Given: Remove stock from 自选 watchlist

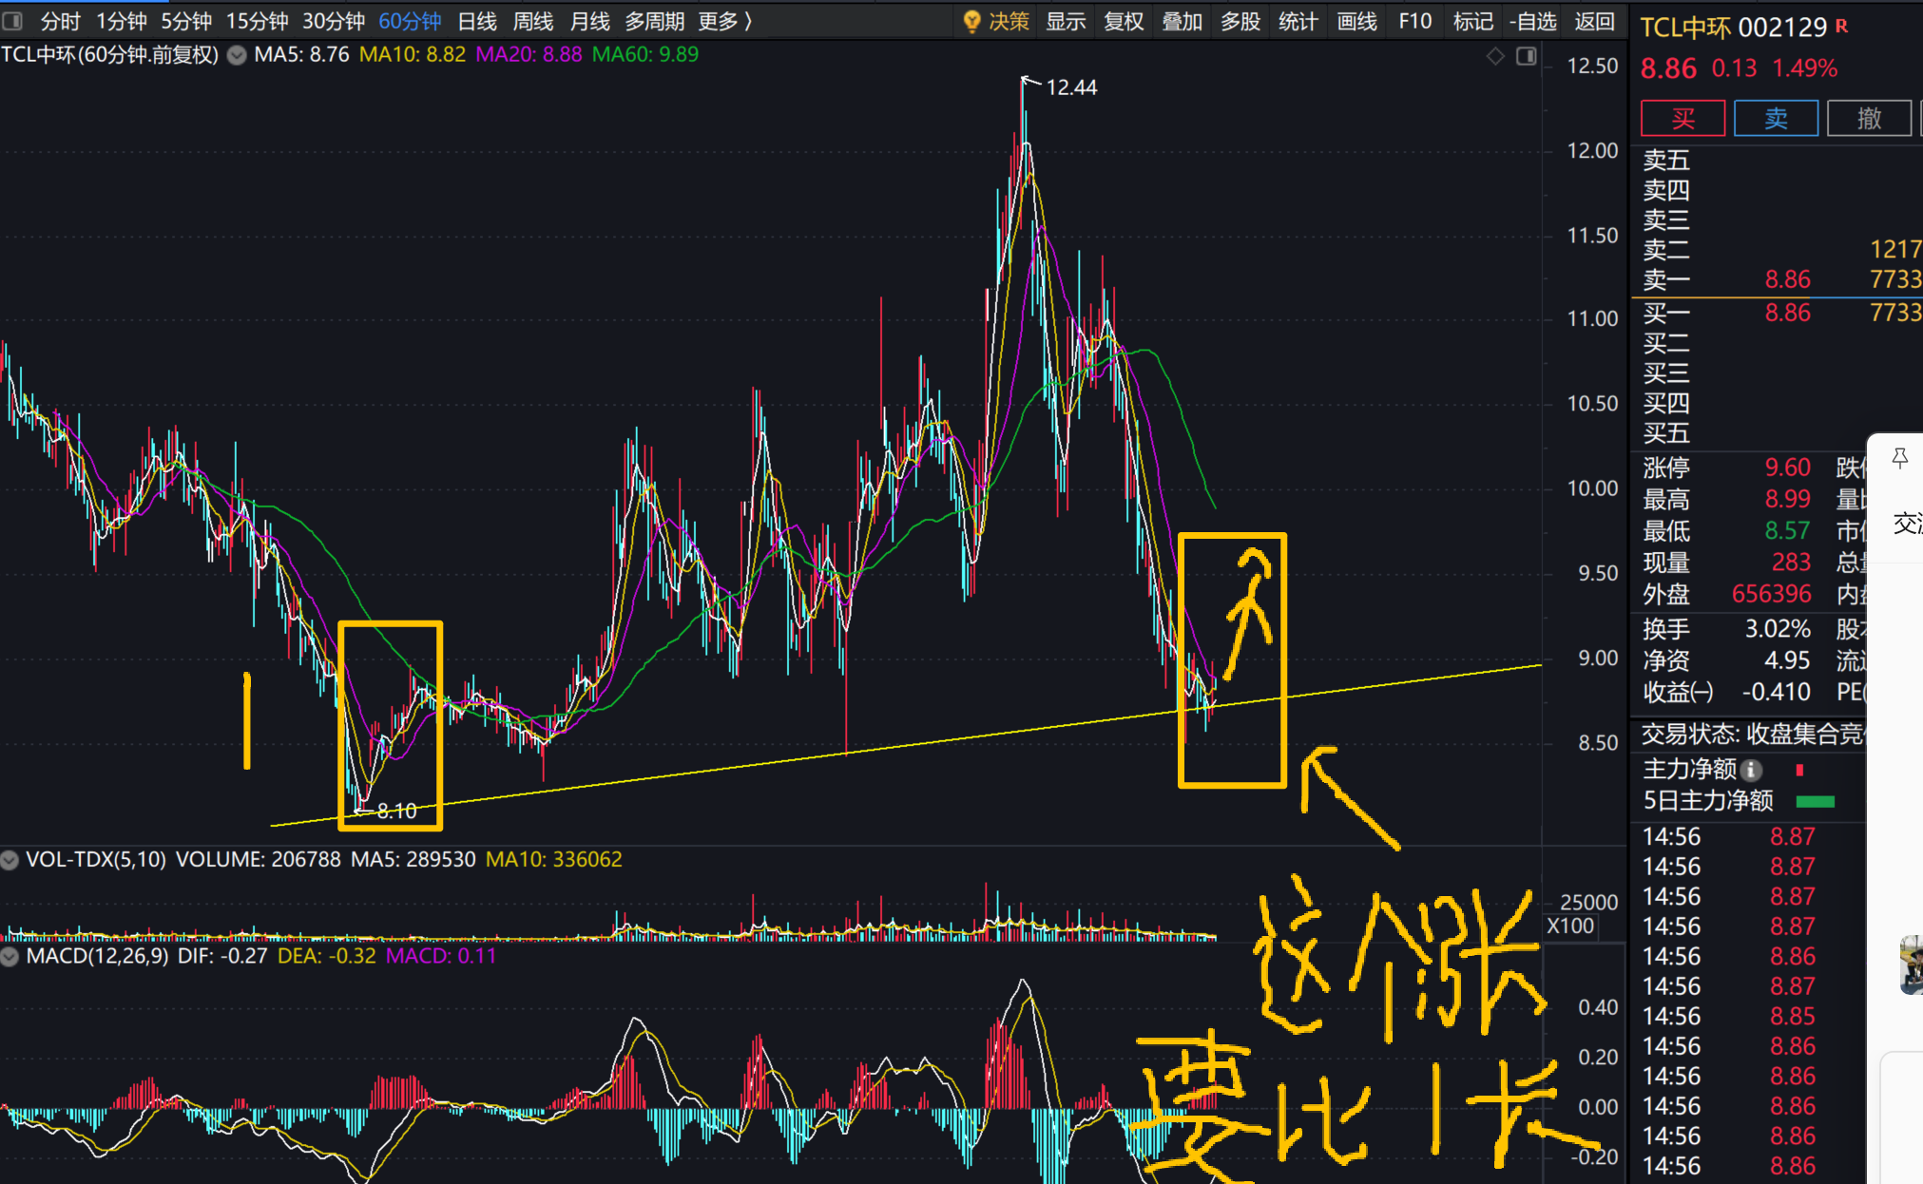Looking at the screenshot, I should (x=1533, y=21).
